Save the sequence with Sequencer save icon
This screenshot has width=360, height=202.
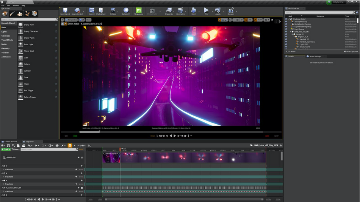8,145
